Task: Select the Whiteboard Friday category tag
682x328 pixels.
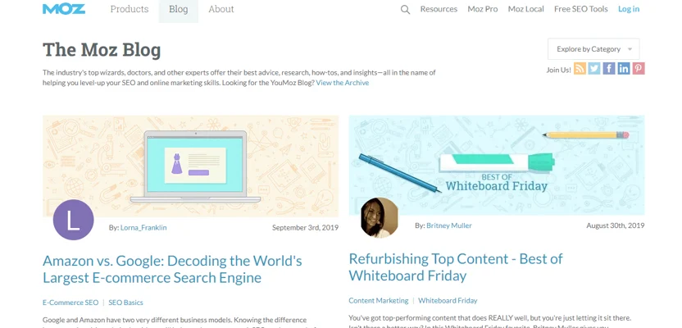Action: pyautogui.click(x=448, y=301)
